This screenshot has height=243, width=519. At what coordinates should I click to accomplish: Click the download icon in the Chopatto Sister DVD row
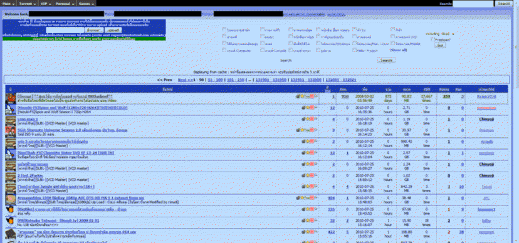click(303, 153)
